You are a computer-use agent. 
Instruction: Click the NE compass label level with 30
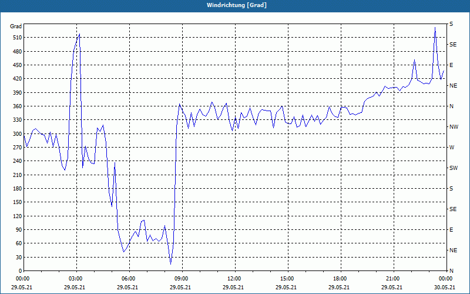pos(453,250)
